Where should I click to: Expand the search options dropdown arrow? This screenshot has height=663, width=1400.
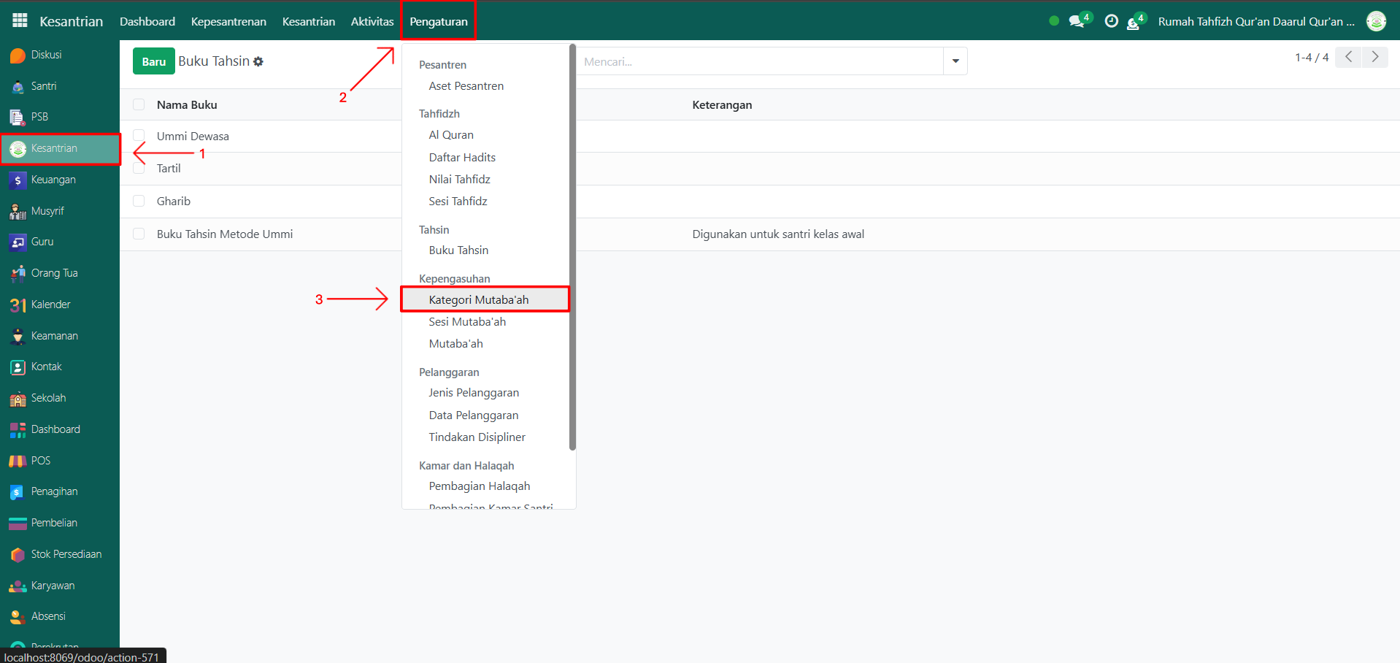[955, 61]
